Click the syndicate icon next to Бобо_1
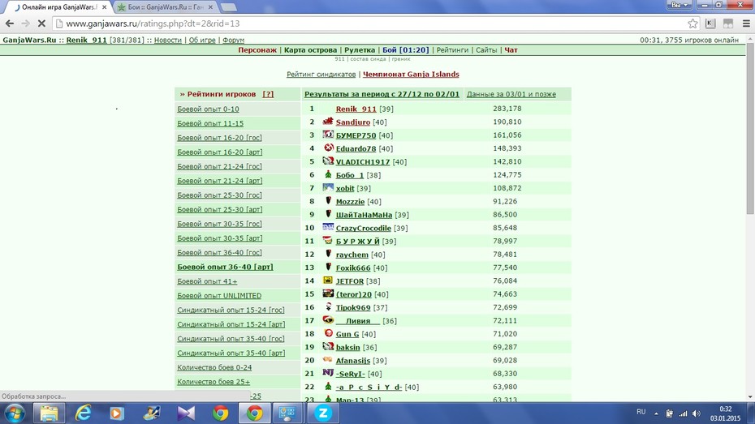Image resolution: width=755 pixels, height=424 pixels. (329, 174)
